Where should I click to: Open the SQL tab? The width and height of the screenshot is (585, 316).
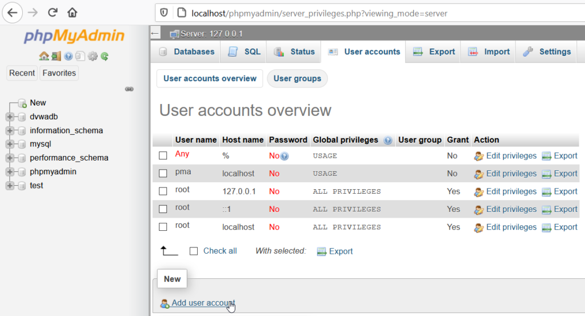pos(244,52)
